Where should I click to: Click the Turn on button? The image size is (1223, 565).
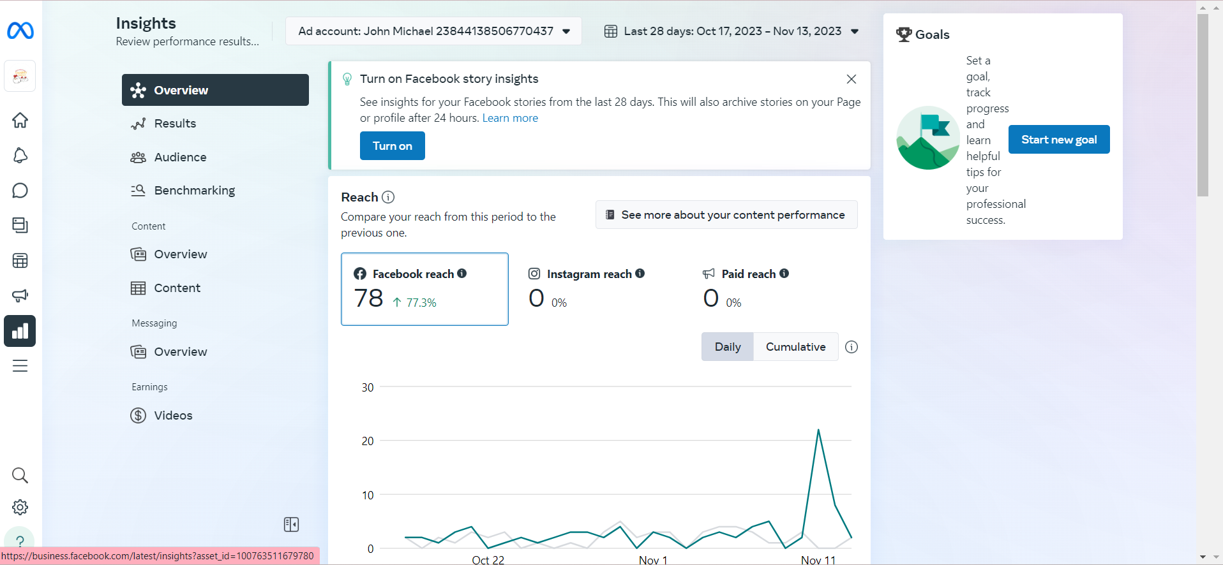[392, 146]
